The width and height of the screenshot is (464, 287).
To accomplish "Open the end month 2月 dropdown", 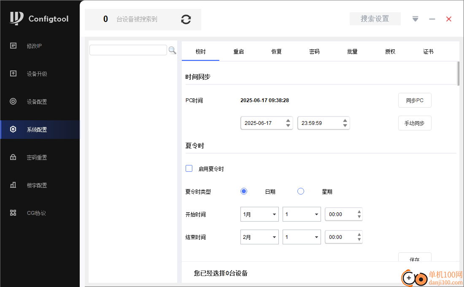I will (259, 237).
